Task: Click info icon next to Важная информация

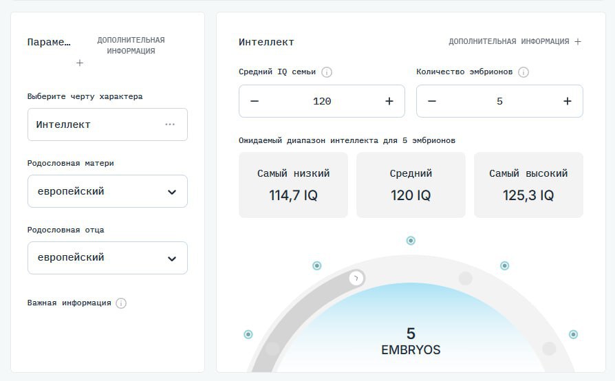Action: point(121,303)
